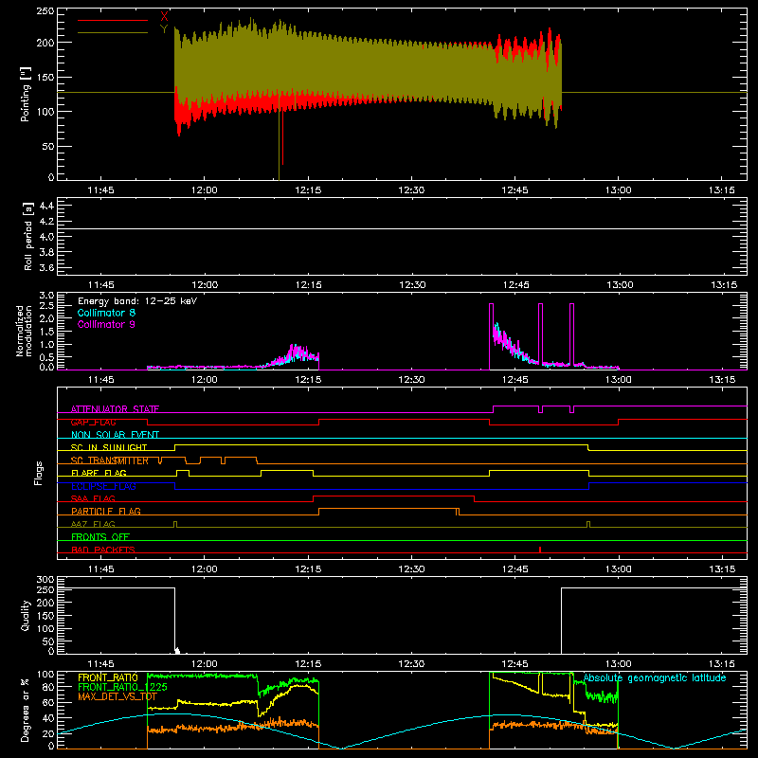
Task: Click the red bad-packets spike marker
Action: pyautogui.click(x=540, y=550)
